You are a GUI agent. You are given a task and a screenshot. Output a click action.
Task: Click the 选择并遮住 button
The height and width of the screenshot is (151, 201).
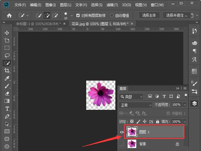[x=177, y=15]
